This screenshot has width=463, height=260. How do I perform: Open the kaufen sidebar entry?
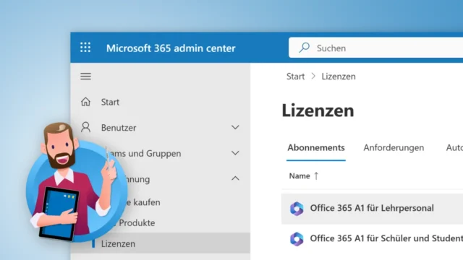coord(143,202)
